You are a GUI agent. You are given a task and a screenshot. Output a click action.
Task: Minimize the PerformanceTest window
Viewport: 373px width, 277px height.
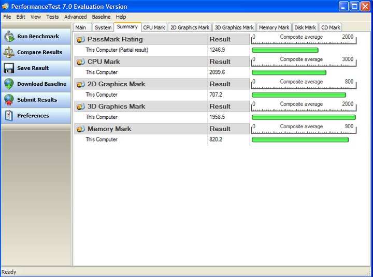point(343,6)
